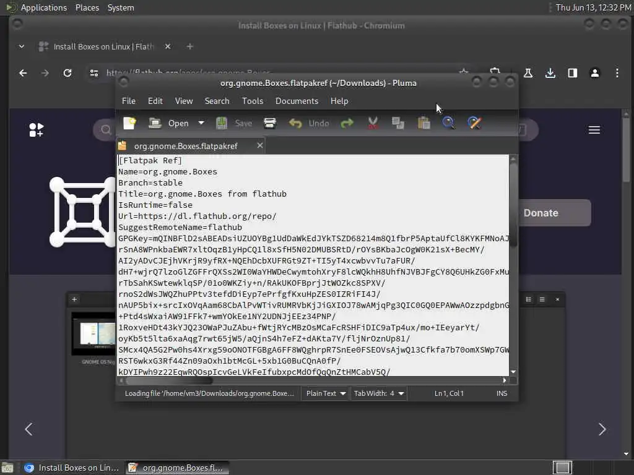Click the line 'IsRuntime=false'
Image resolution: width=634 pixels, height=475 pixels.
(155, 205)
